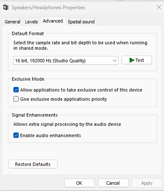Click the Allow applications exclusive control label

point(81,90)
